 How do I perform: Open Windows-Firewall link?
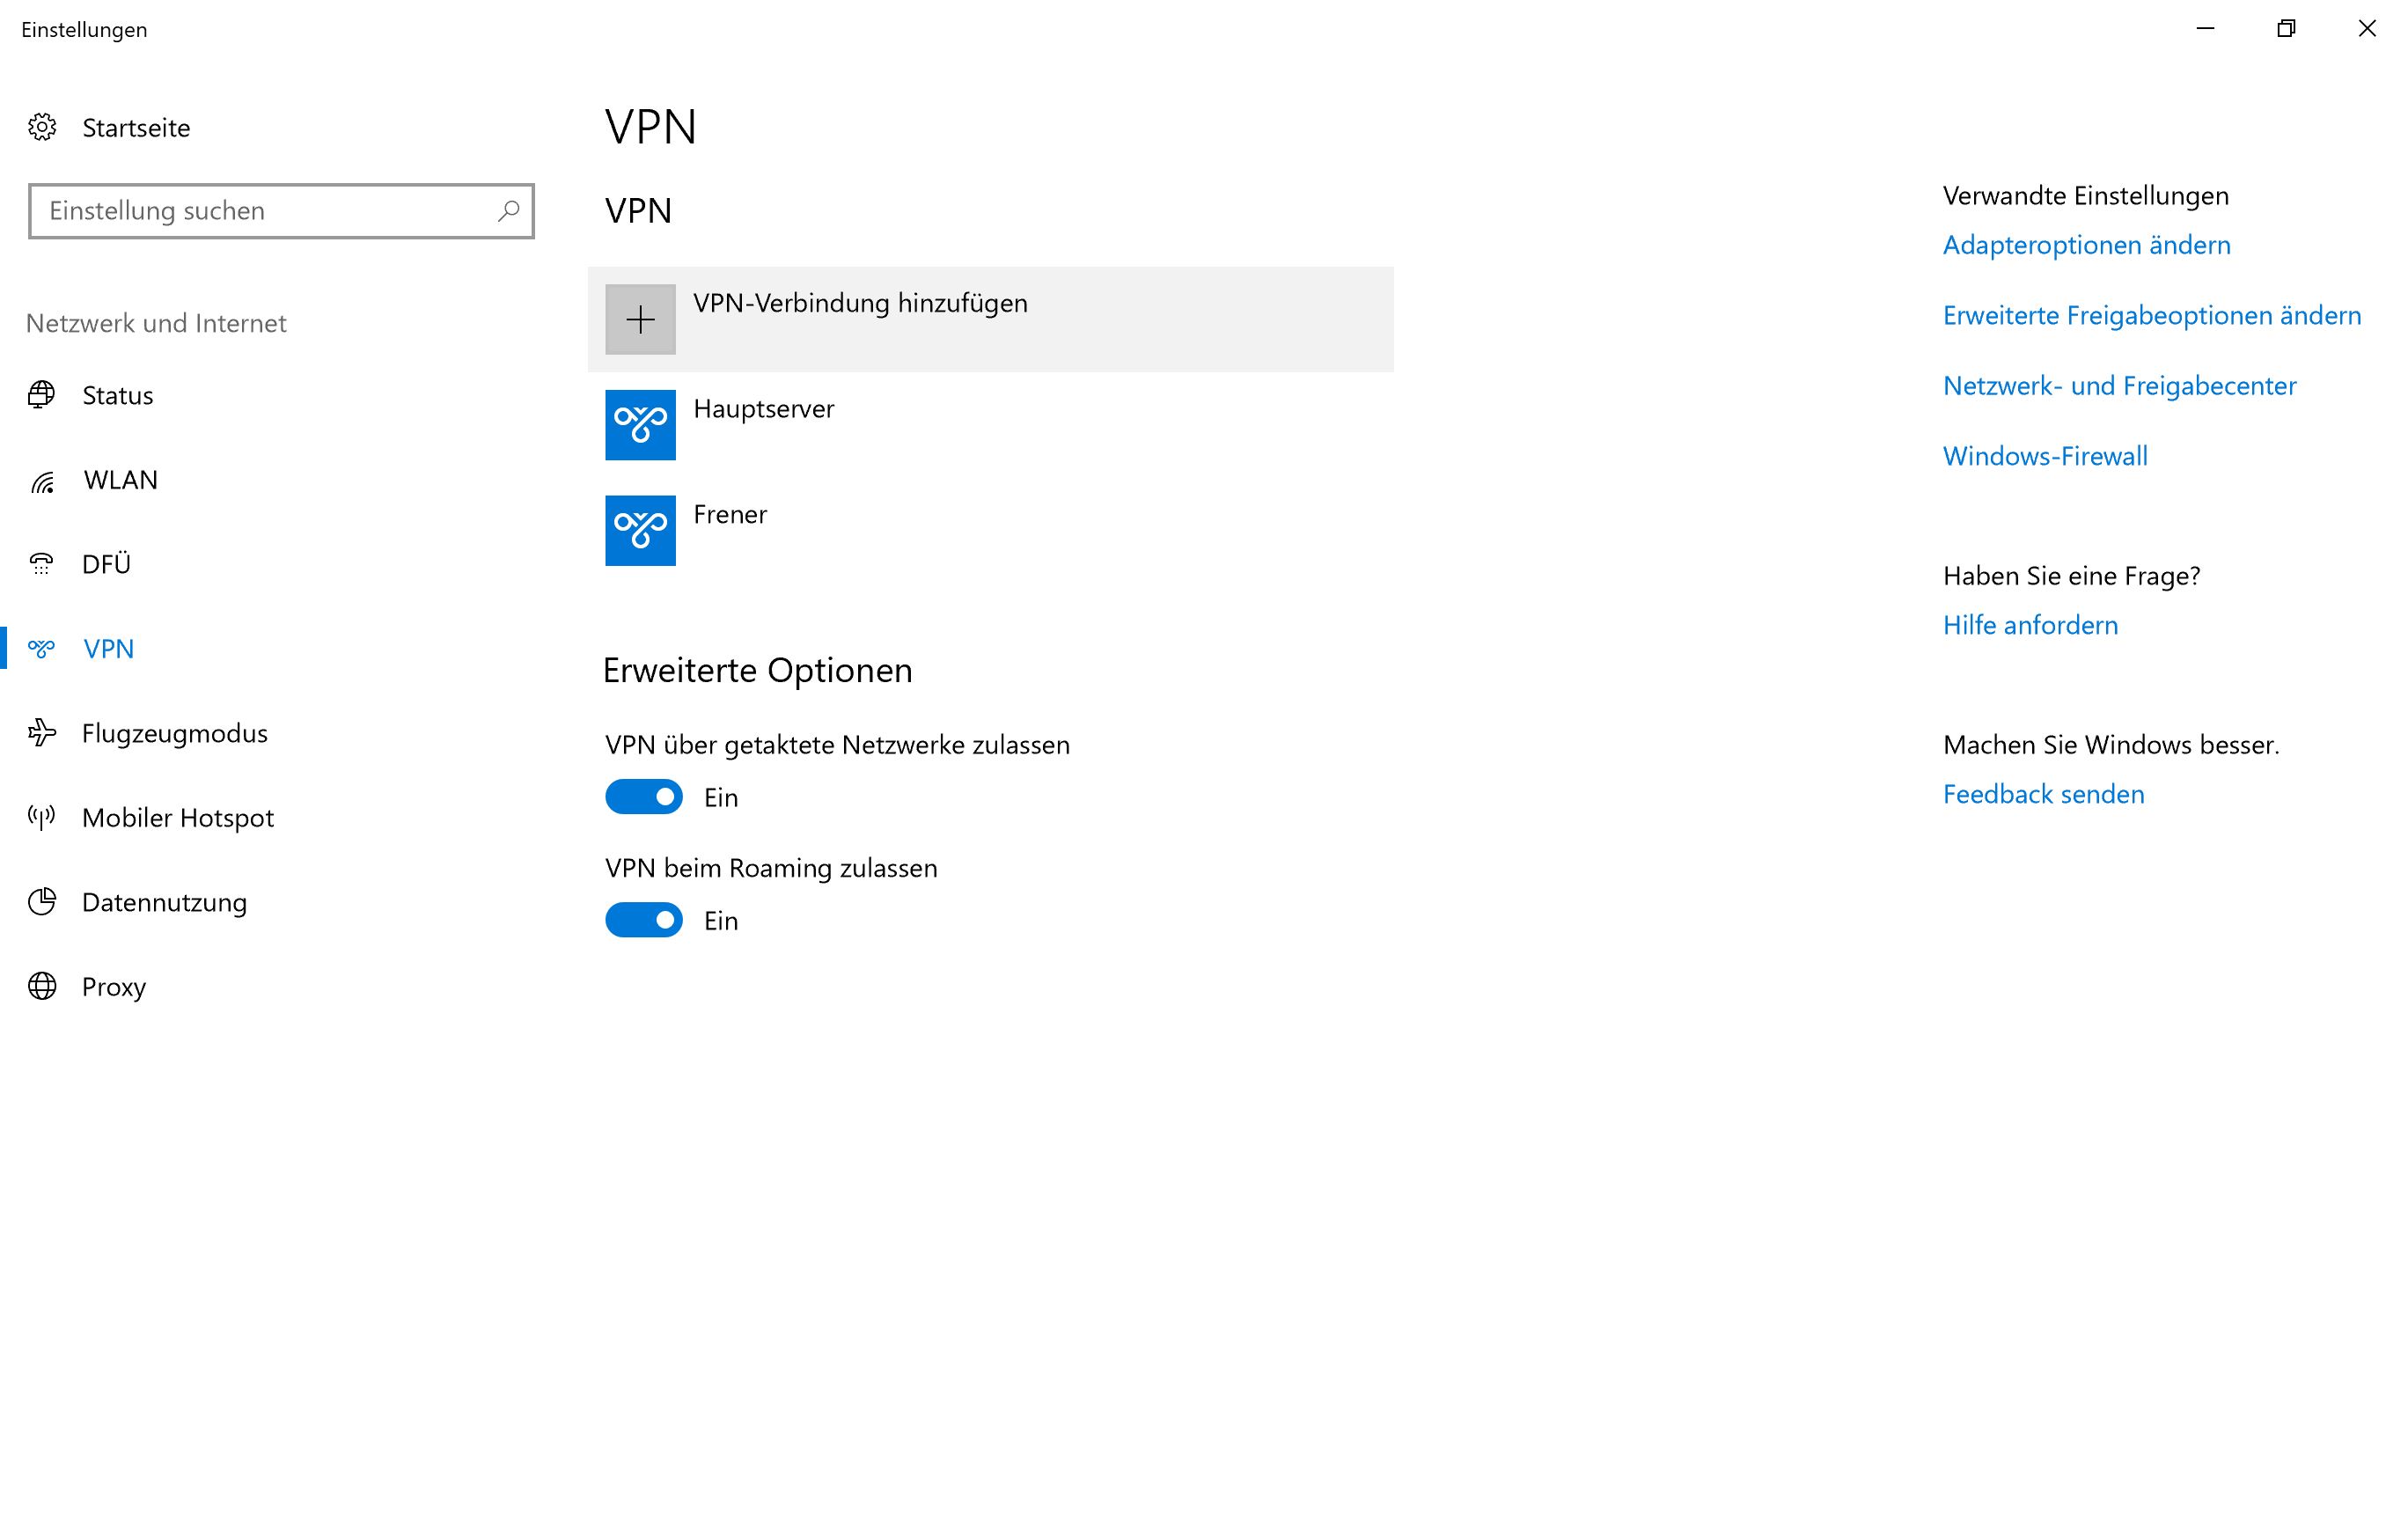(2045, 456)
